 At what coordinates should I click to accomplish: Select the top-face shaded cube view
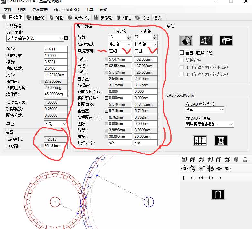[x=219, y=159]
